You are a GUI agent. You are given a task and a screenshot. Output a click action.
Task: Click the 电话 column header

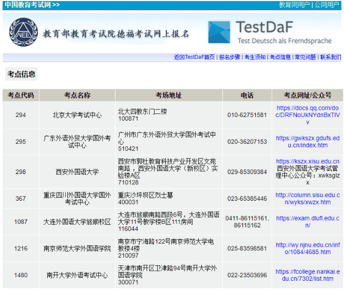pyautogui.click(x=247, y=95)
